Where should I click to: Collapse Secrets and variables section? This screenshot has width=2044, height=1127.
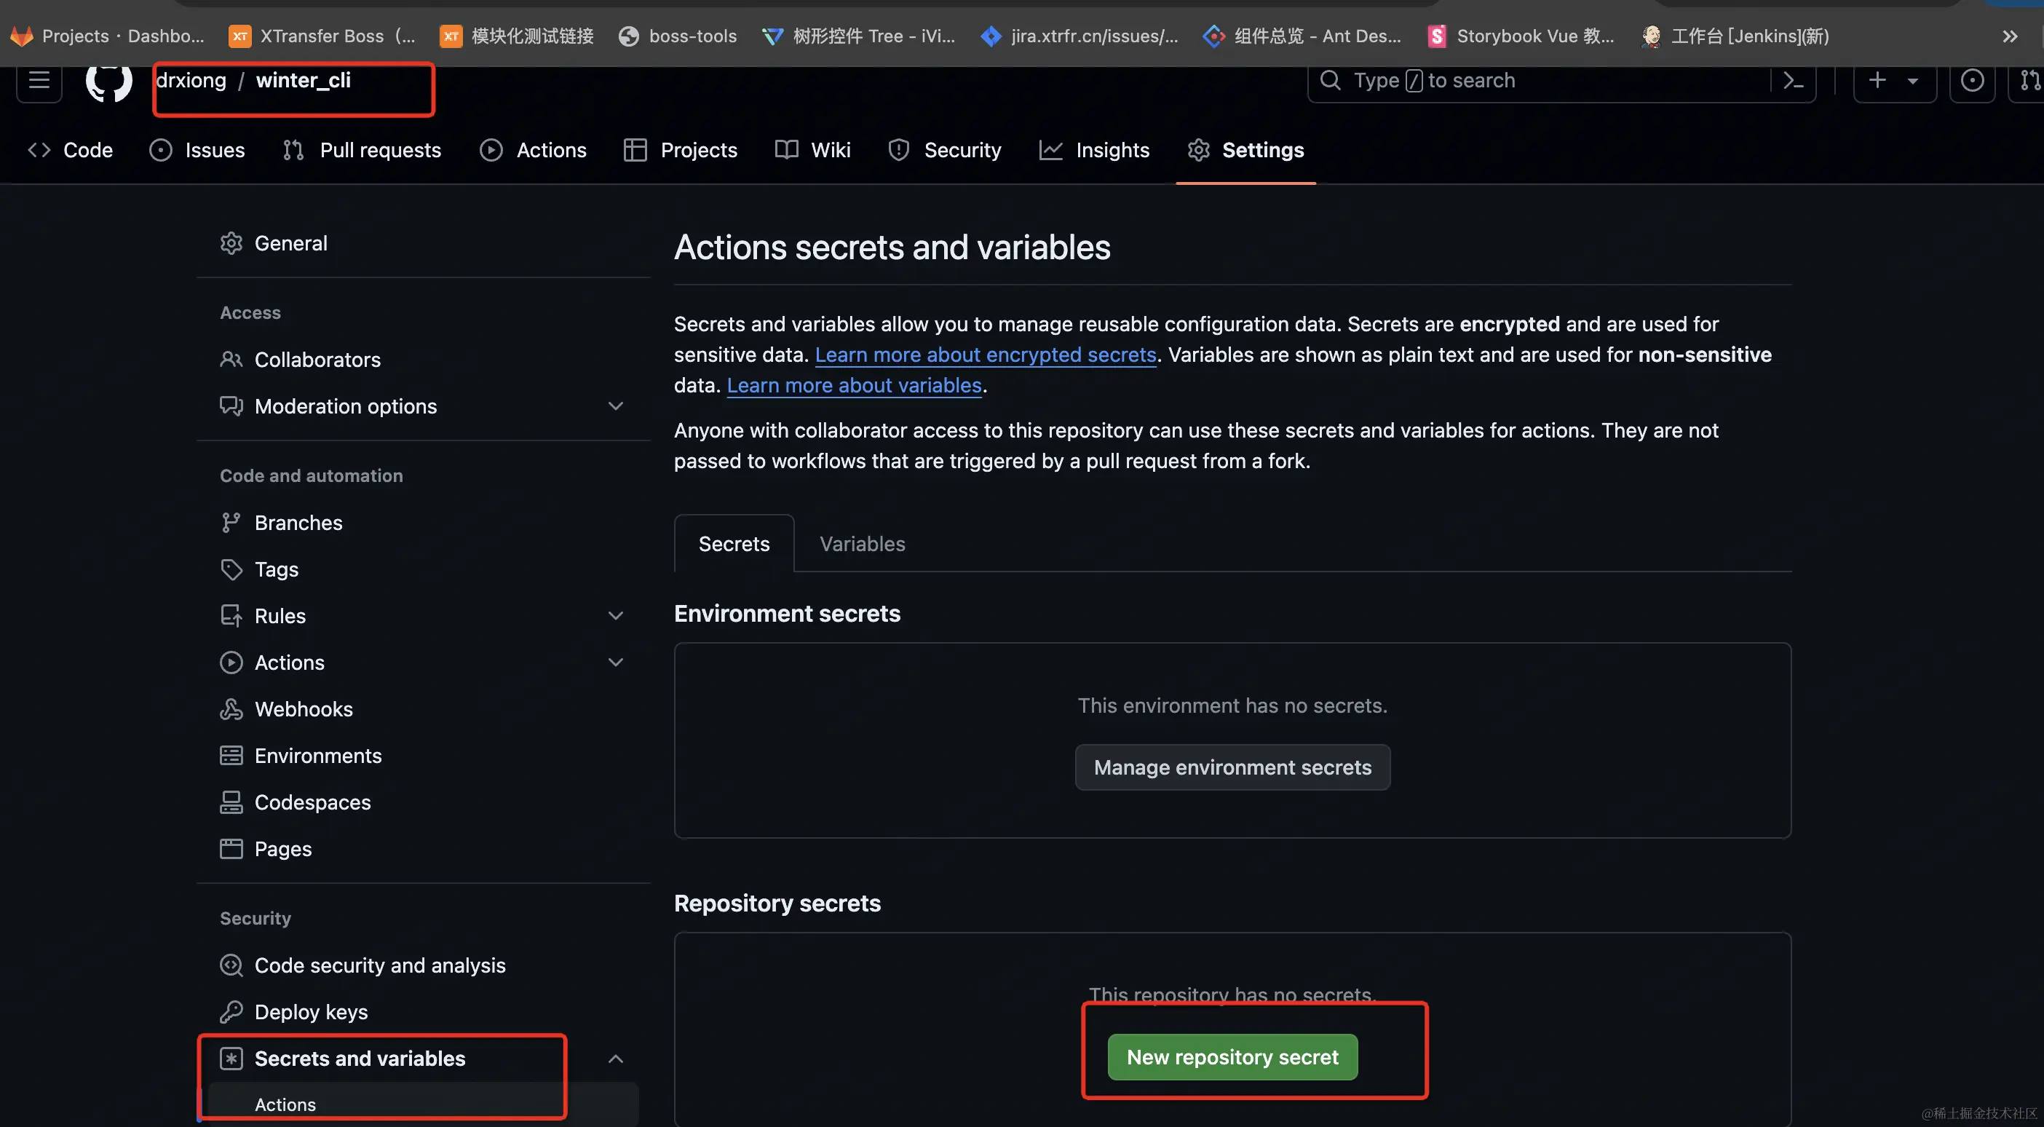pyautogui.click(x=615, y=1059)
